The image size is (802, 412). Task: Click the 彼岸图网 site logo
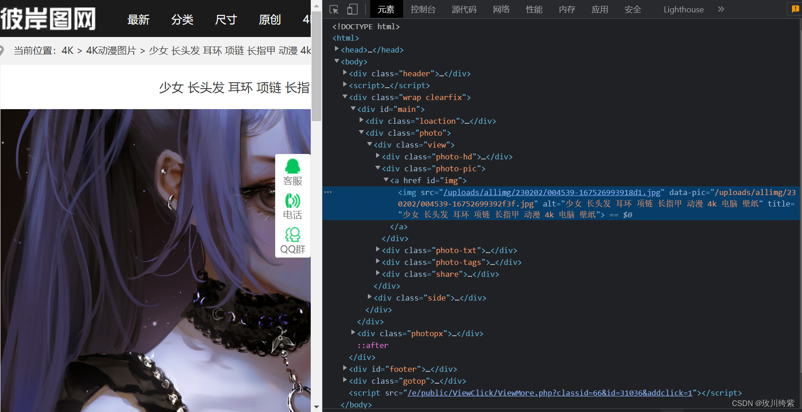(x=48, y=19)
